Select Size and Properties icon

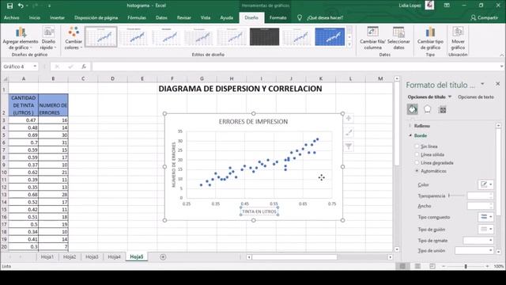click(x=443, y=110)
